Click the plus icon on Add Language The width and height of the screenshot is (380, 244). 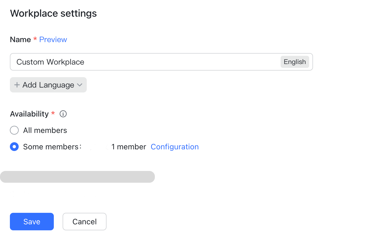(17, 85)
